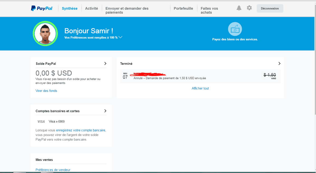Screen dimensions: 316x173
Task: Click the PayPal logo
Action: pyautogui.click(x=41, y=8)
